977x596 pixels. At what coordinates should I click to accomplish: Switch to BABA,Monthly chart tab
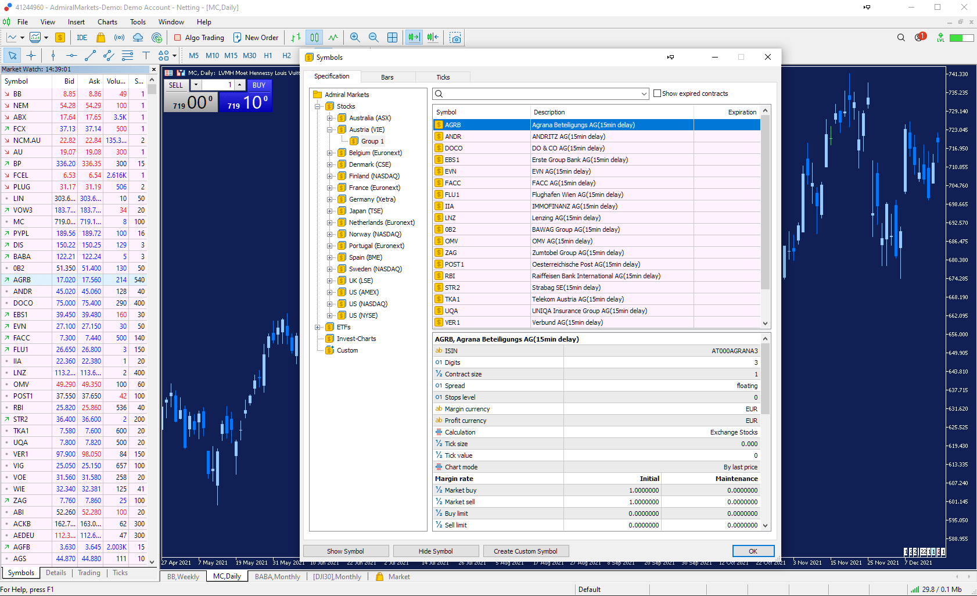pos(278,577)
